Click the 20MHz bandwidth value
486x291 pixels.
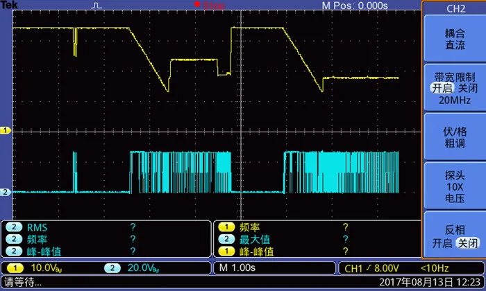(455, 100)
